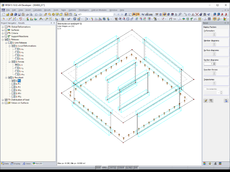Collapse the Resultant tree node
The height and width of the screenshot is (172, 230).
(6, 78)
